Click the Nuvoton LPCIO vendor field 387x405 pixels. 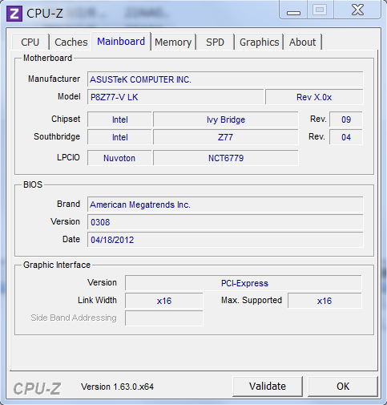[x=119, y=158]
